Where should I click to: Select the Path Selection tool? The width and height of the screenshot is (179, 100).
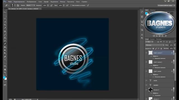point(5,63)
